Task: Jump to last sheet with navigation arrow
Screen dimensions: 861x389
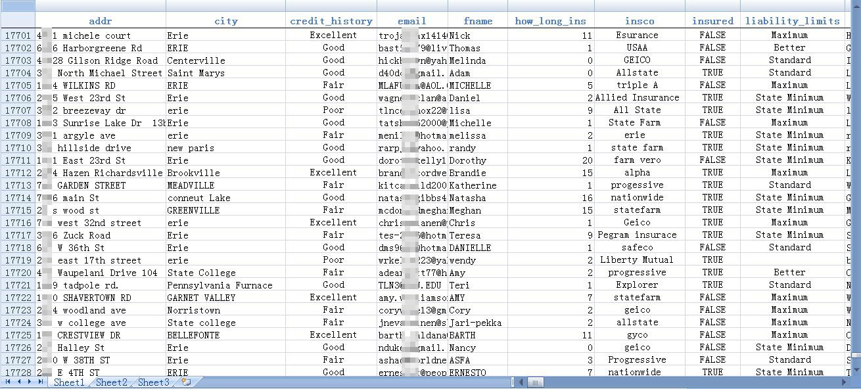Action: pos(41,382)
